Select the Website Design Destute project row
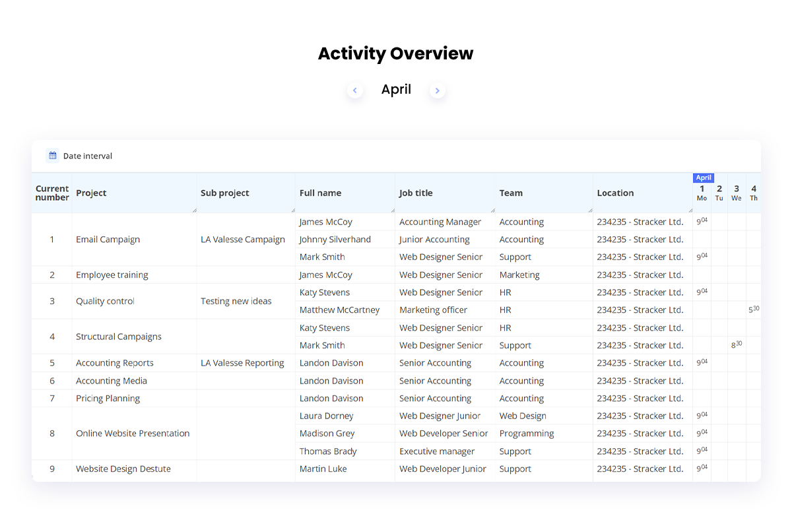792x528 pixels. (122, 469)
